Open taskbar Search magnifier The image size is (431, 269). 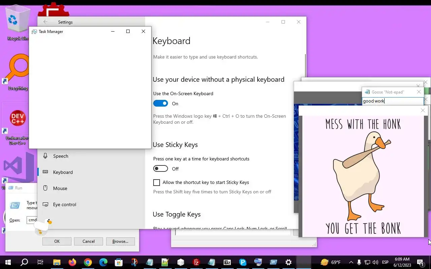click(24, 262)
